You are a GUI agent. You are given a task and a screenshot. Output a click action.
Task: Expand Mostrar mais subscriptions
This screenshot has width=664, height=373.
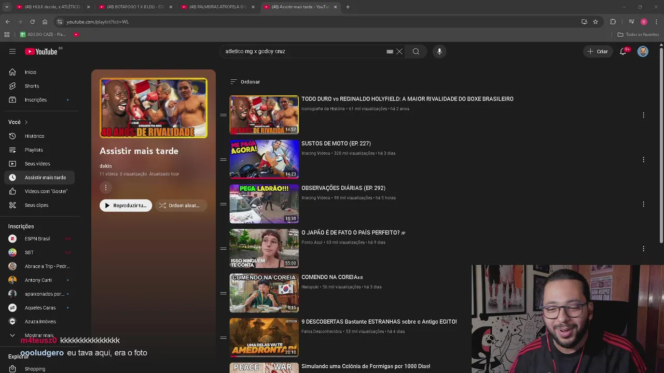[39, 335]
